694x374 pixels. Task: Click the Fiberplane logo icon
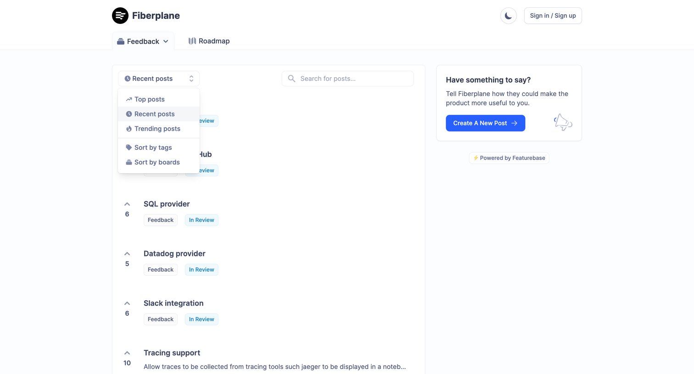120,16
